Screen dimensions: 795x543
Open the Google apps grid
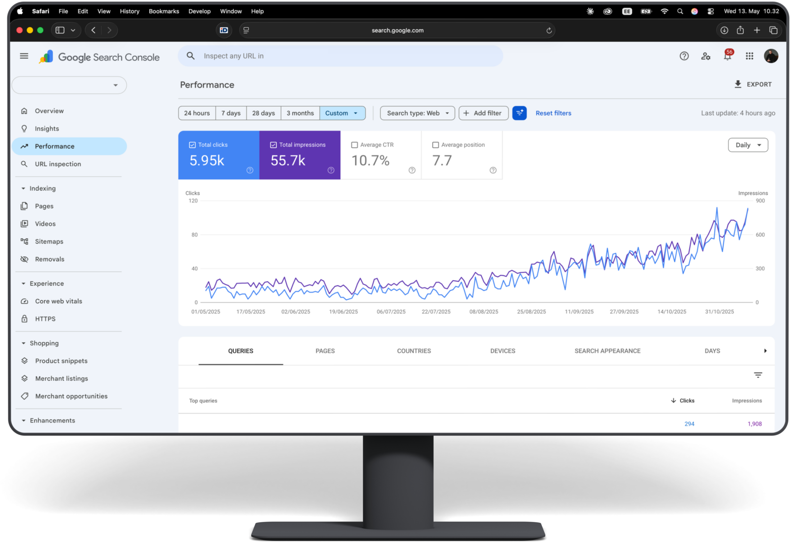tap(749, 56)
